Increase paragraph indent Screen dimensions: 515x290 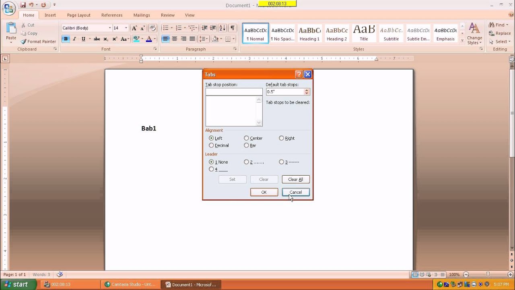click(x=213, y=28)
